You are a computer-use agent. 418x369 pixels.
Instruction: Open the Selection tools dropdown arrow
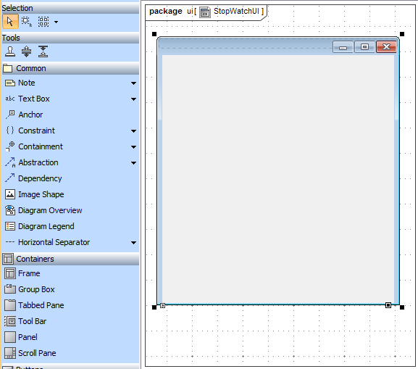[x=56, y=22]
